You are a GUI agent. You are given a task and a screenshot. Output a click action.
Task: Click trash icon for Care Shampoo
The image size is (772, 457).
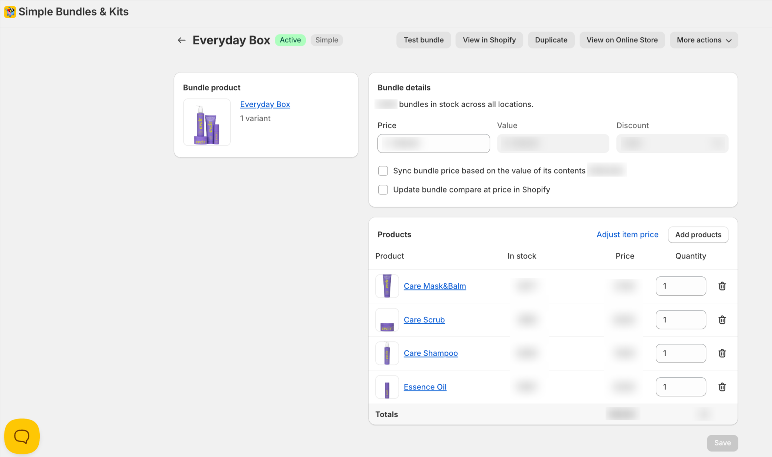pyautogui.click(x=722, y=353)
